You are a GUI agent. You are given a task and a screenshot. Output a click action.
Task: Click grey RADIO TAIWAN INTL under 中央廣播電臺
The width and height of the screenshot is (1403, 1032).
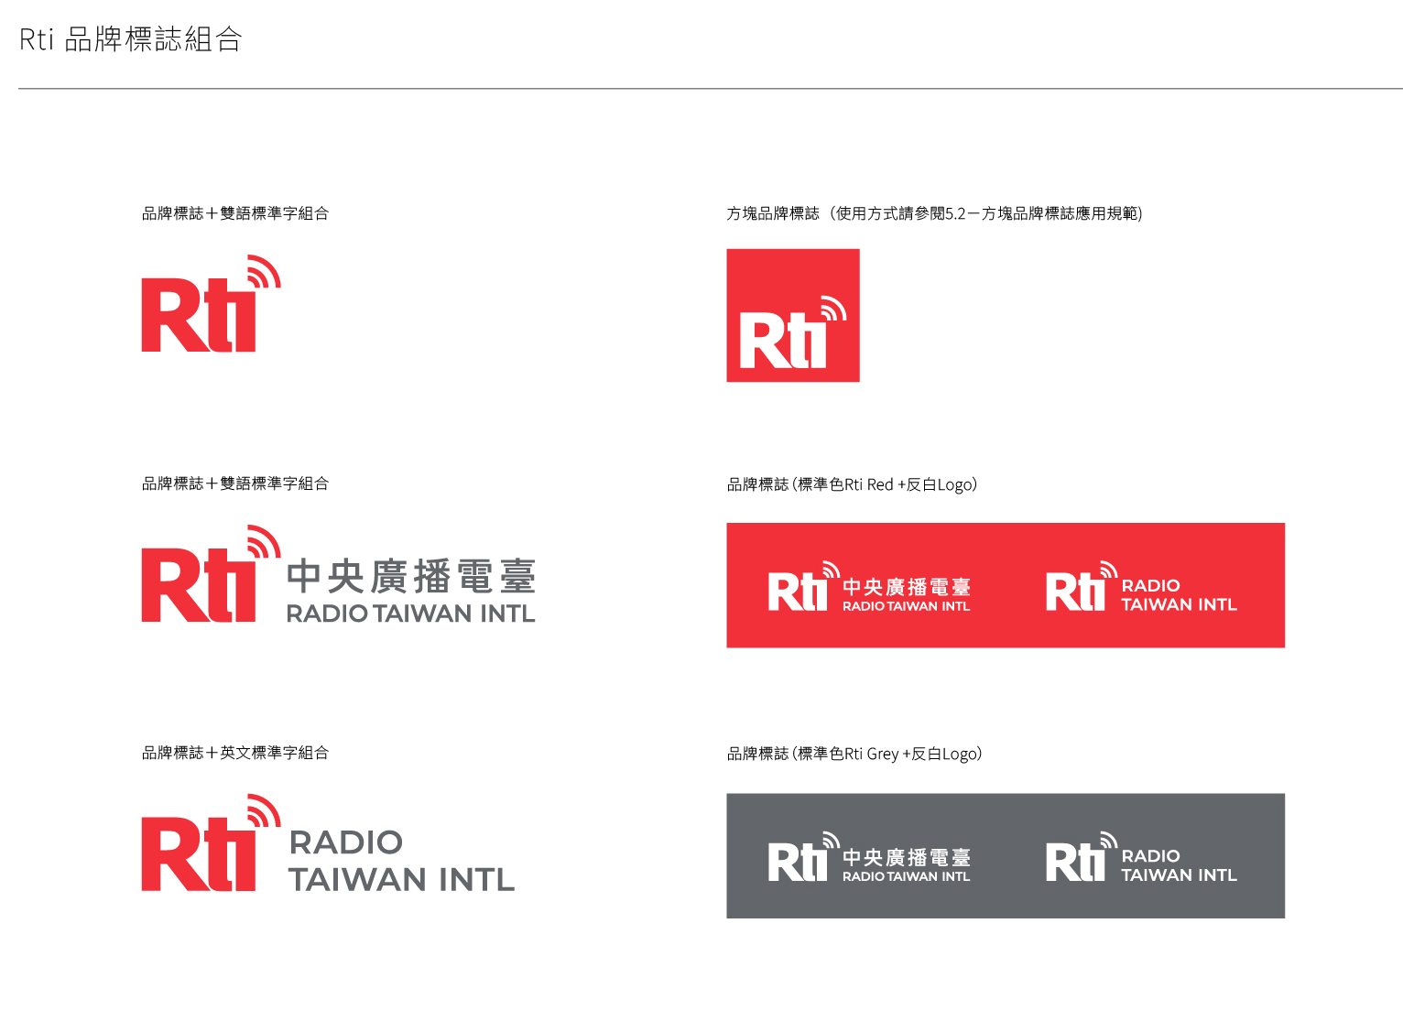[x=410, y=614]
